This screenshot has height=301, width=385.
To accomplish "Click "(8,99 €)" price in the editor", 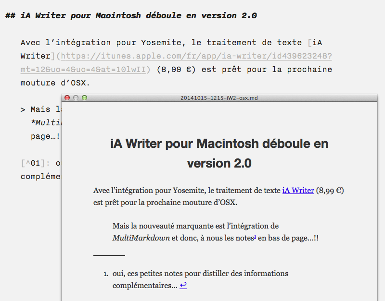I will 176,70.
